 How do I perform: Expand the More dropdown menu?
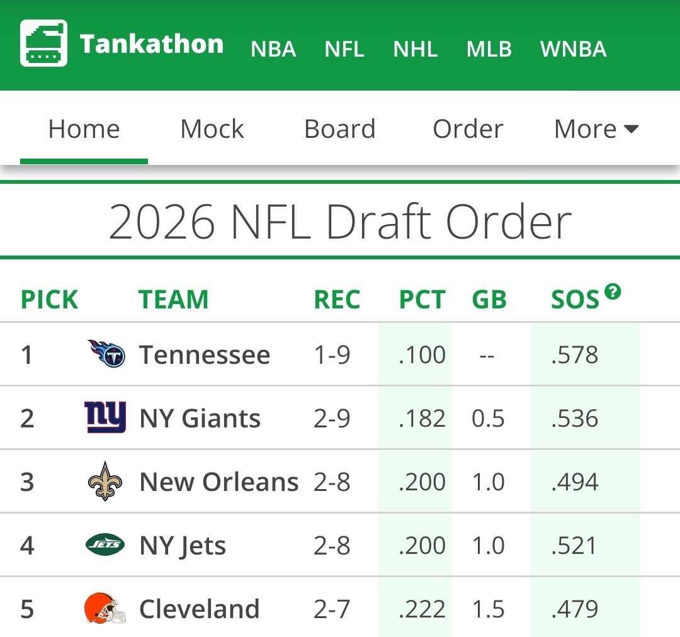pos(596,129)
